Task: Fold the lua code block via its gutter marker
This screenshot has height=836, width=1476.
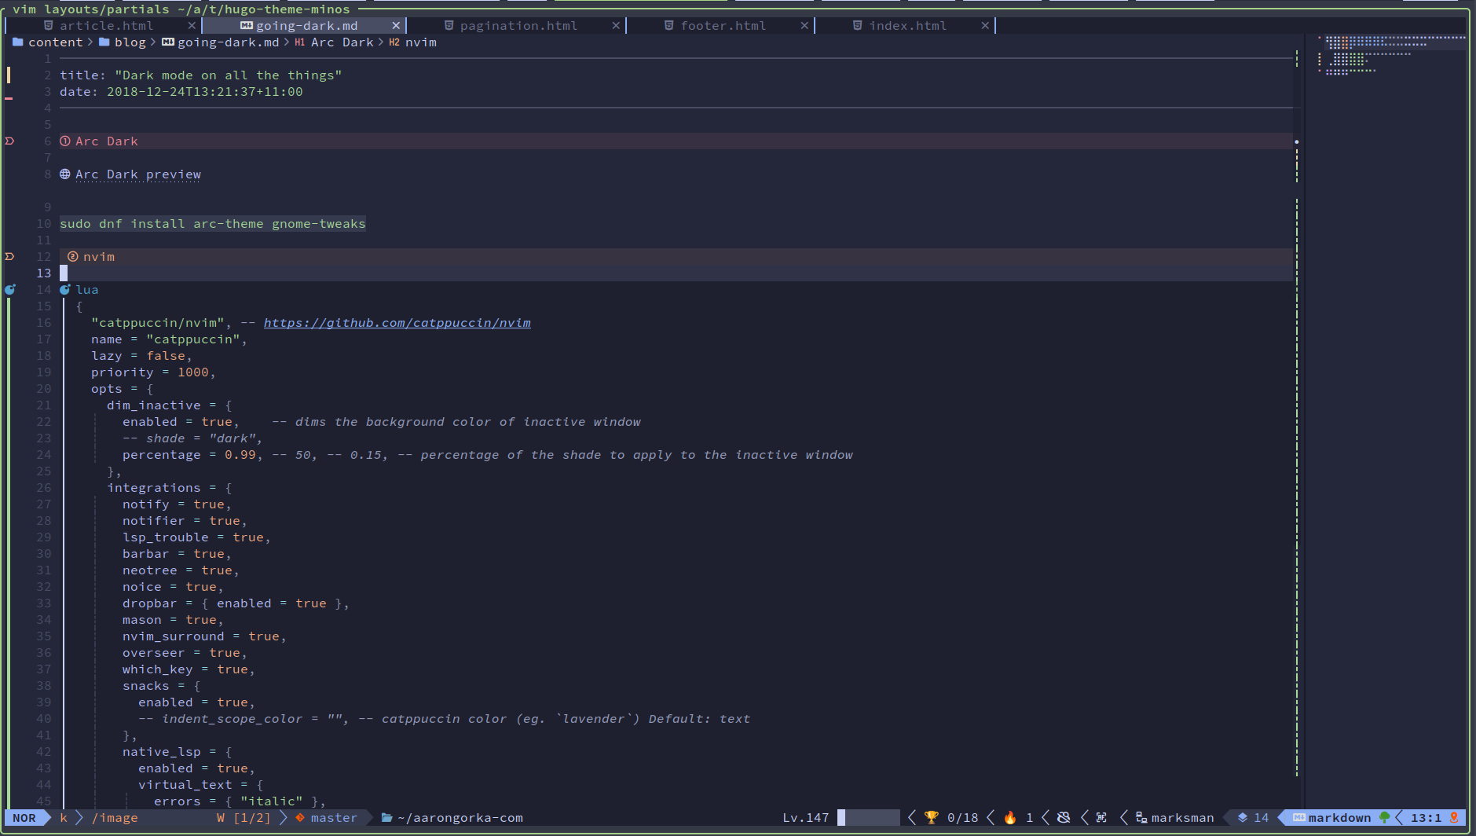Action: pos(9,289)
